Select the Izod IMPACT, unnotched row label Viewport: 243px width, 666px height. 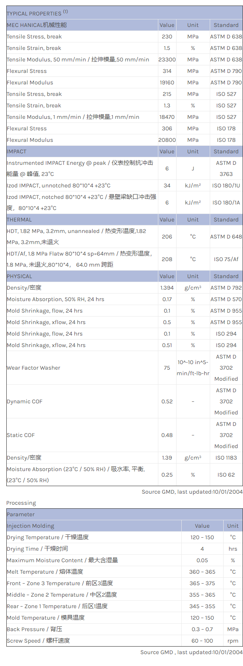click(59, 185)
